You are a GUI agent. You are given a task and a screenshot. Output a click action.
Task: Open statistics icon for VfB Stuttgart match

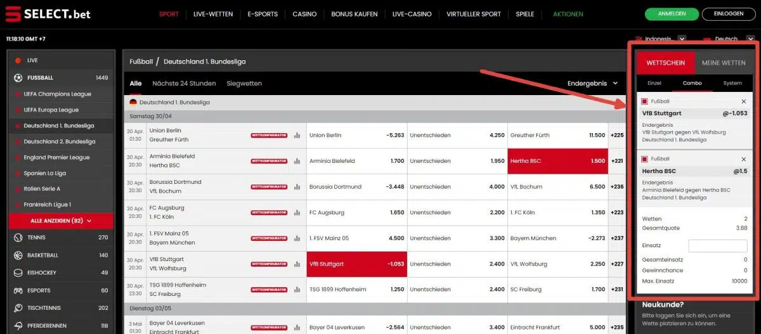point(297,264)
